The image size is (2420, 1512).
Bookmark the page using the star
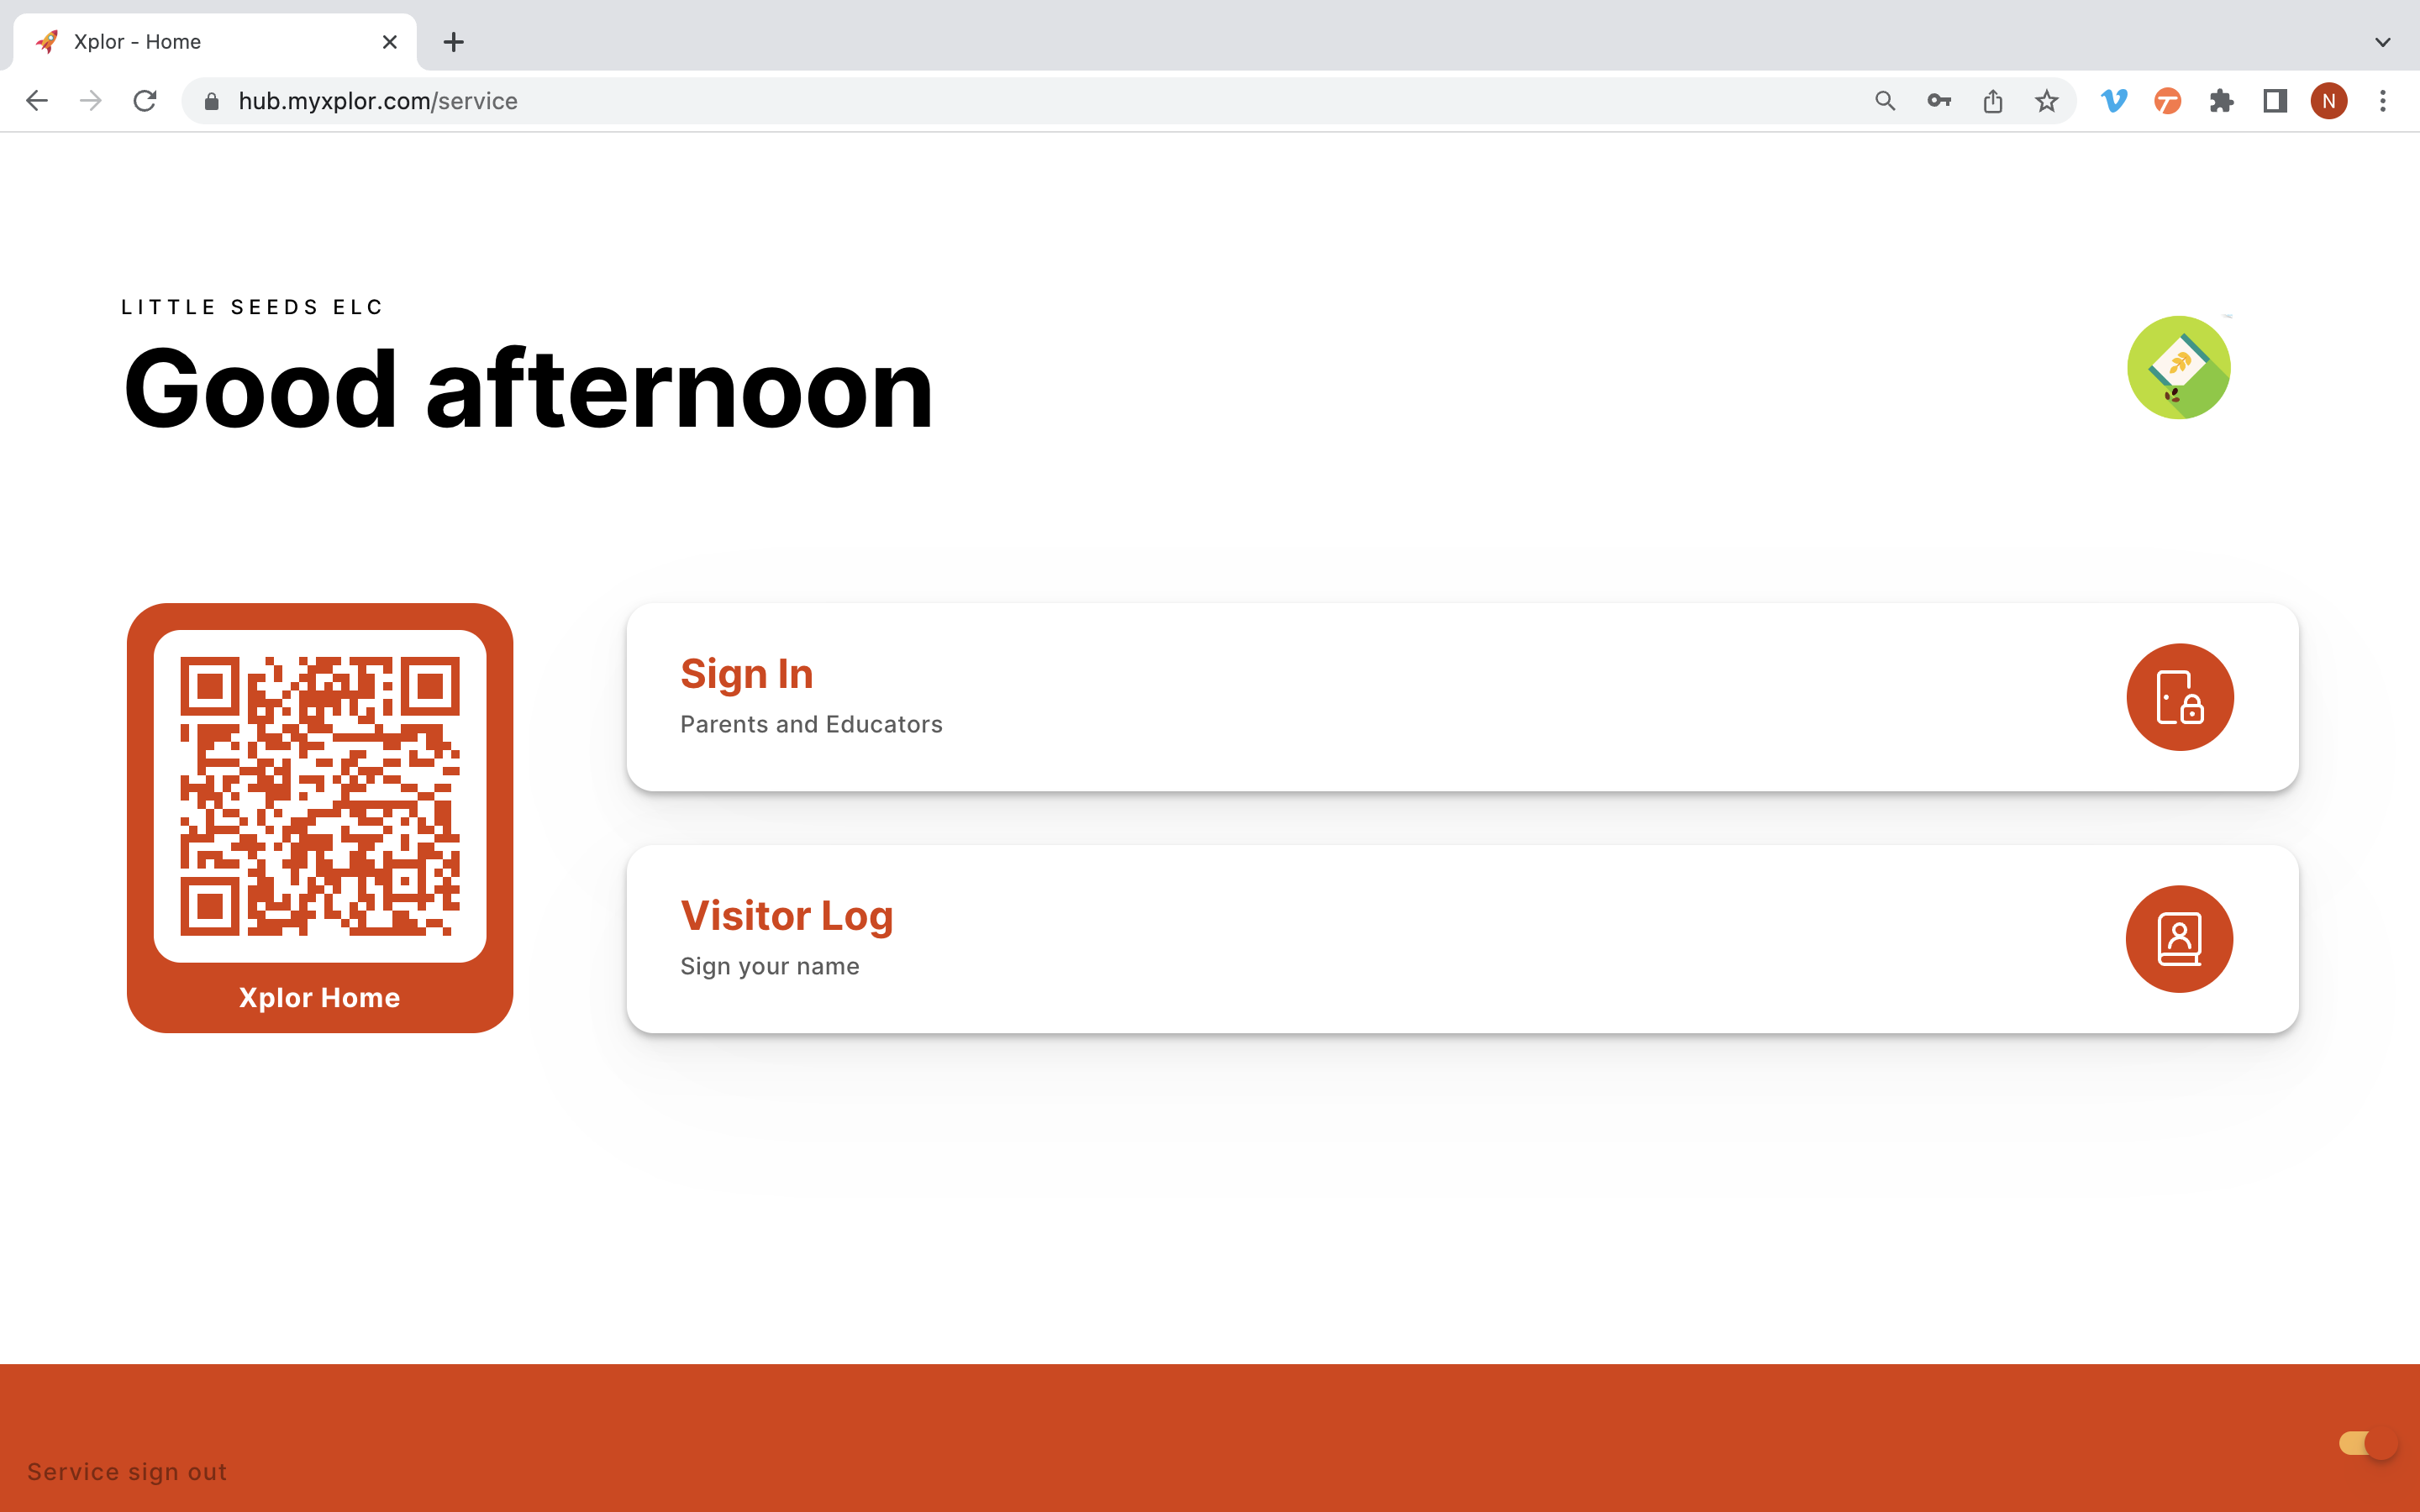coord(2046,100)
